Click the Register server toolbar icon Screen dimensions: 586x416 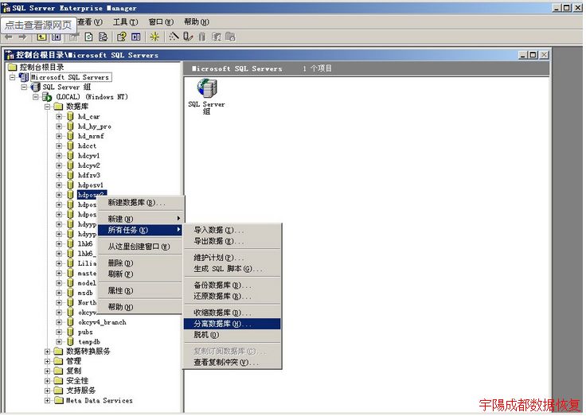click(188, 37)
